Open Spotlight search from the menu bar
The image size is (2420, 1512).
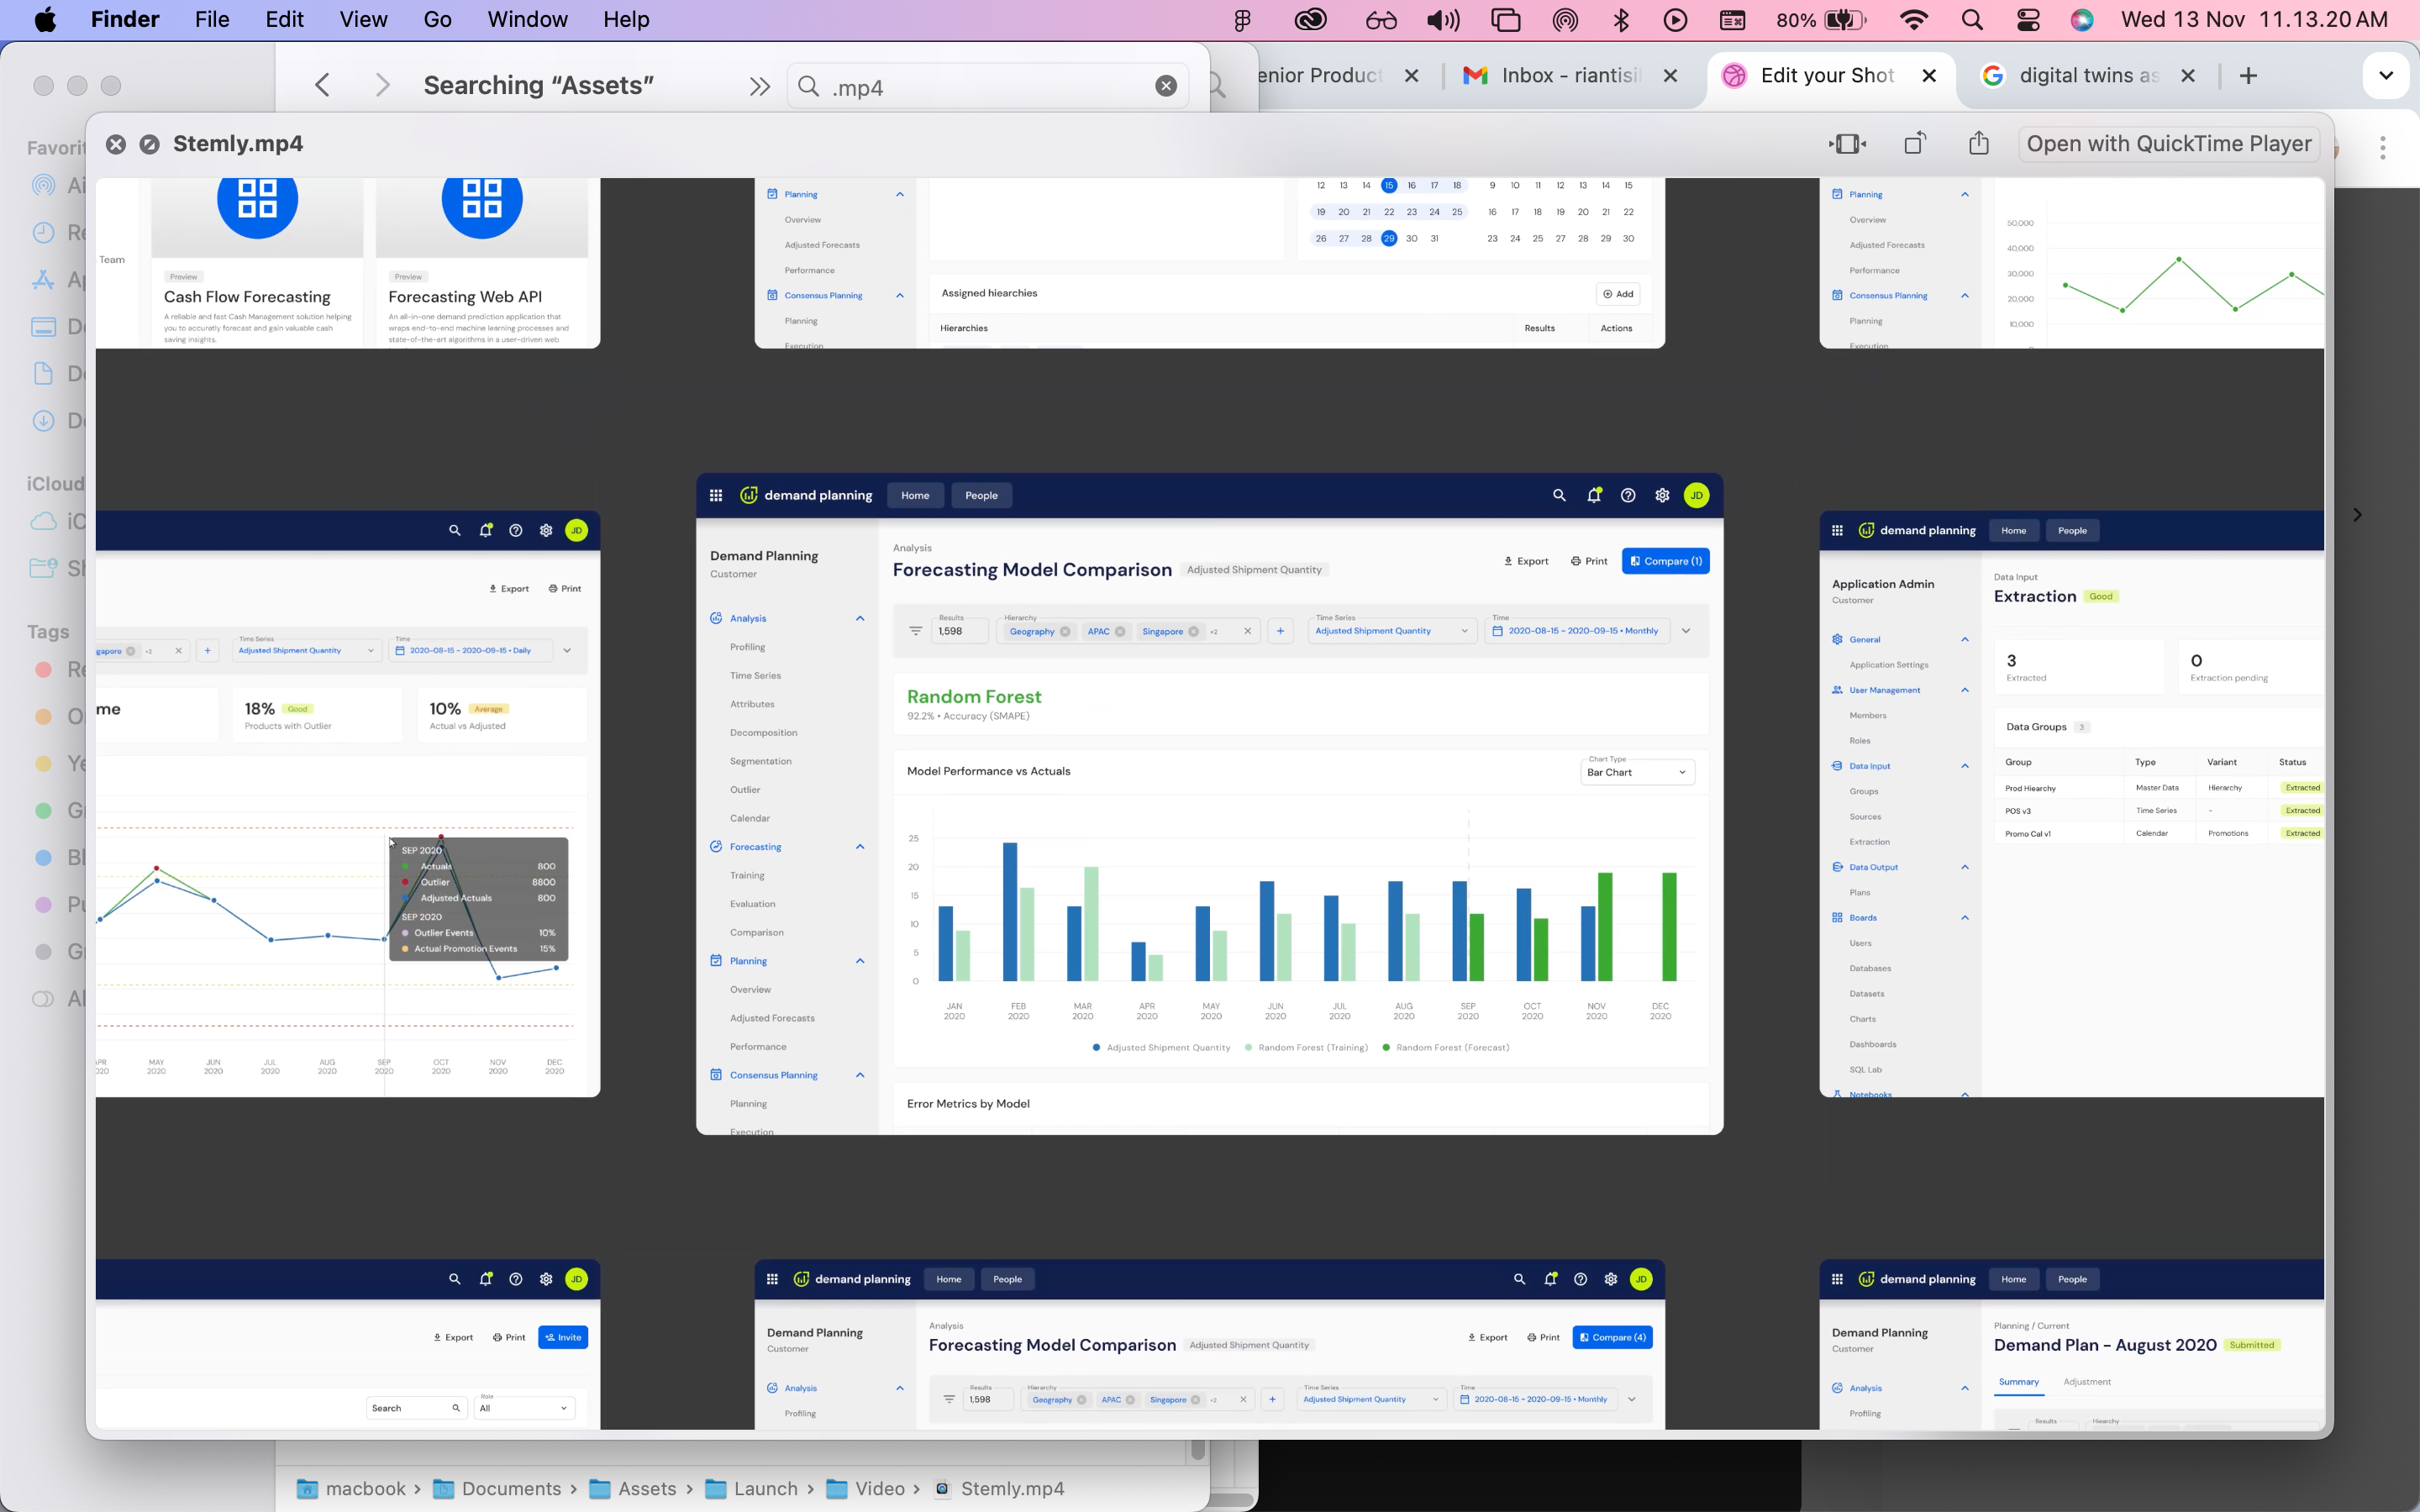pyautogui.click(x=1972, y=19)
